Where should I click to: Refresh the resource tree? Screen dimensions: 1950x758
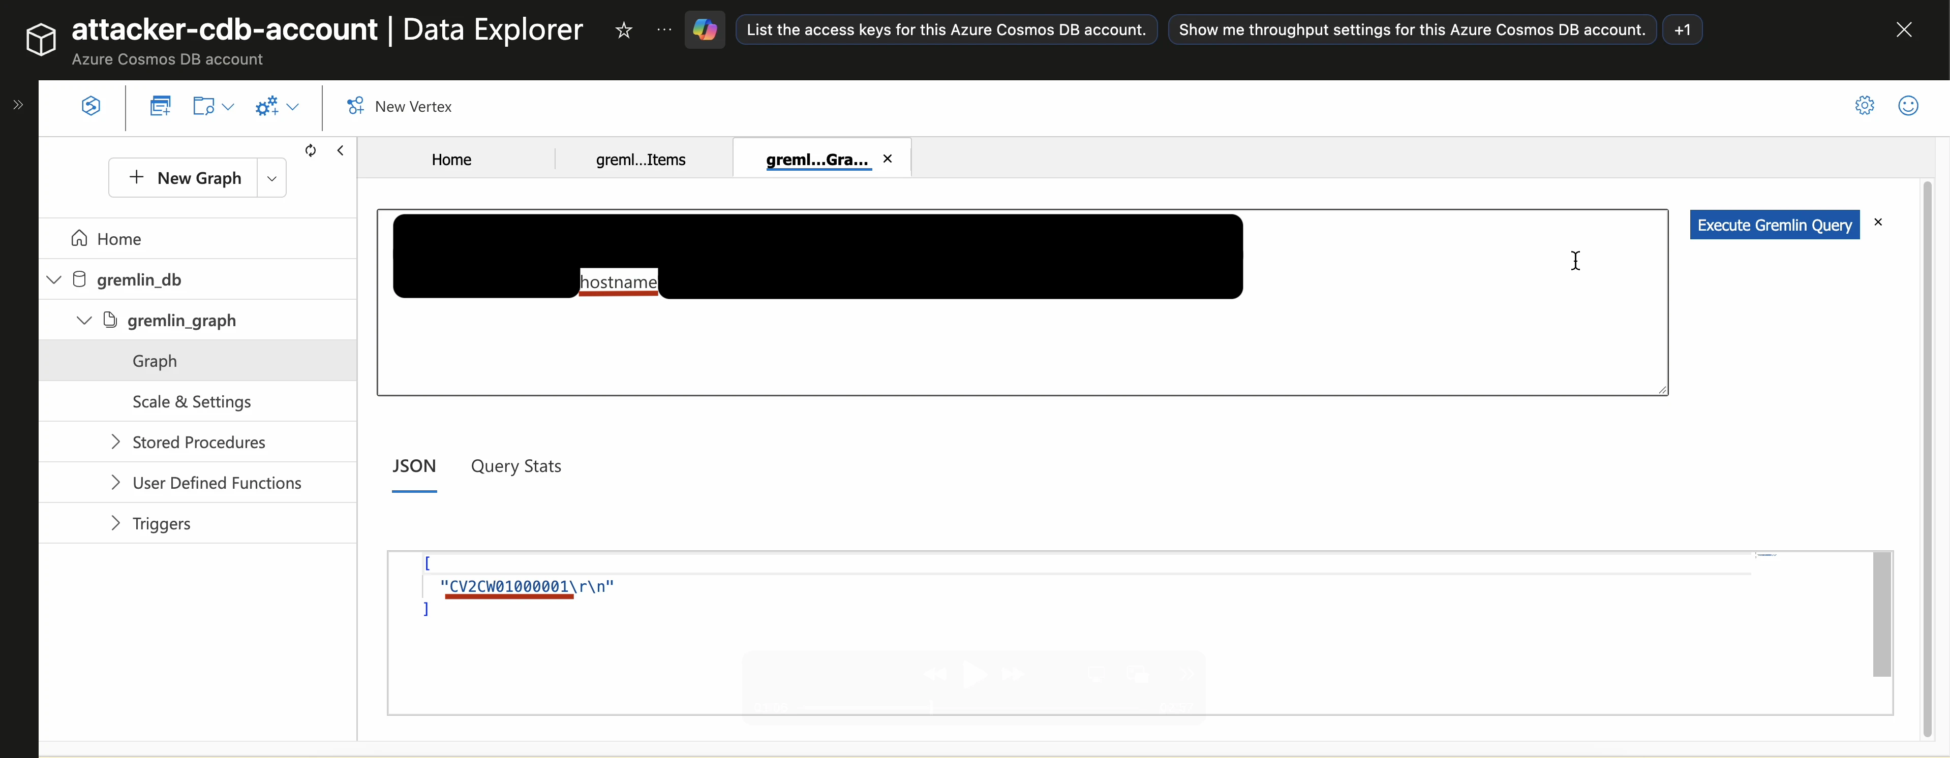pos(311,150)
